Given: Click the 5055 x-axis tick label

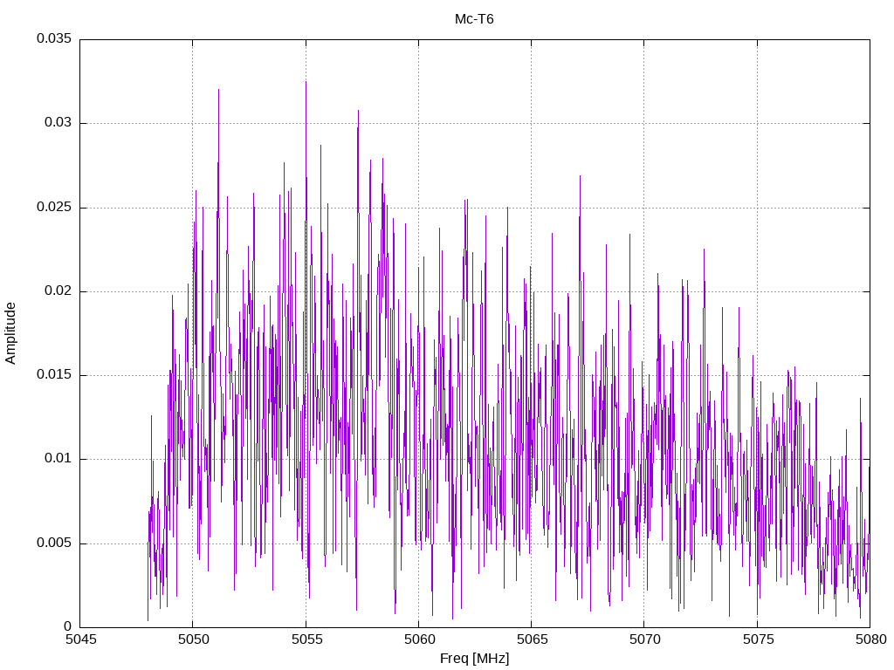Looking at the screenshot, I should pos(306,639).
